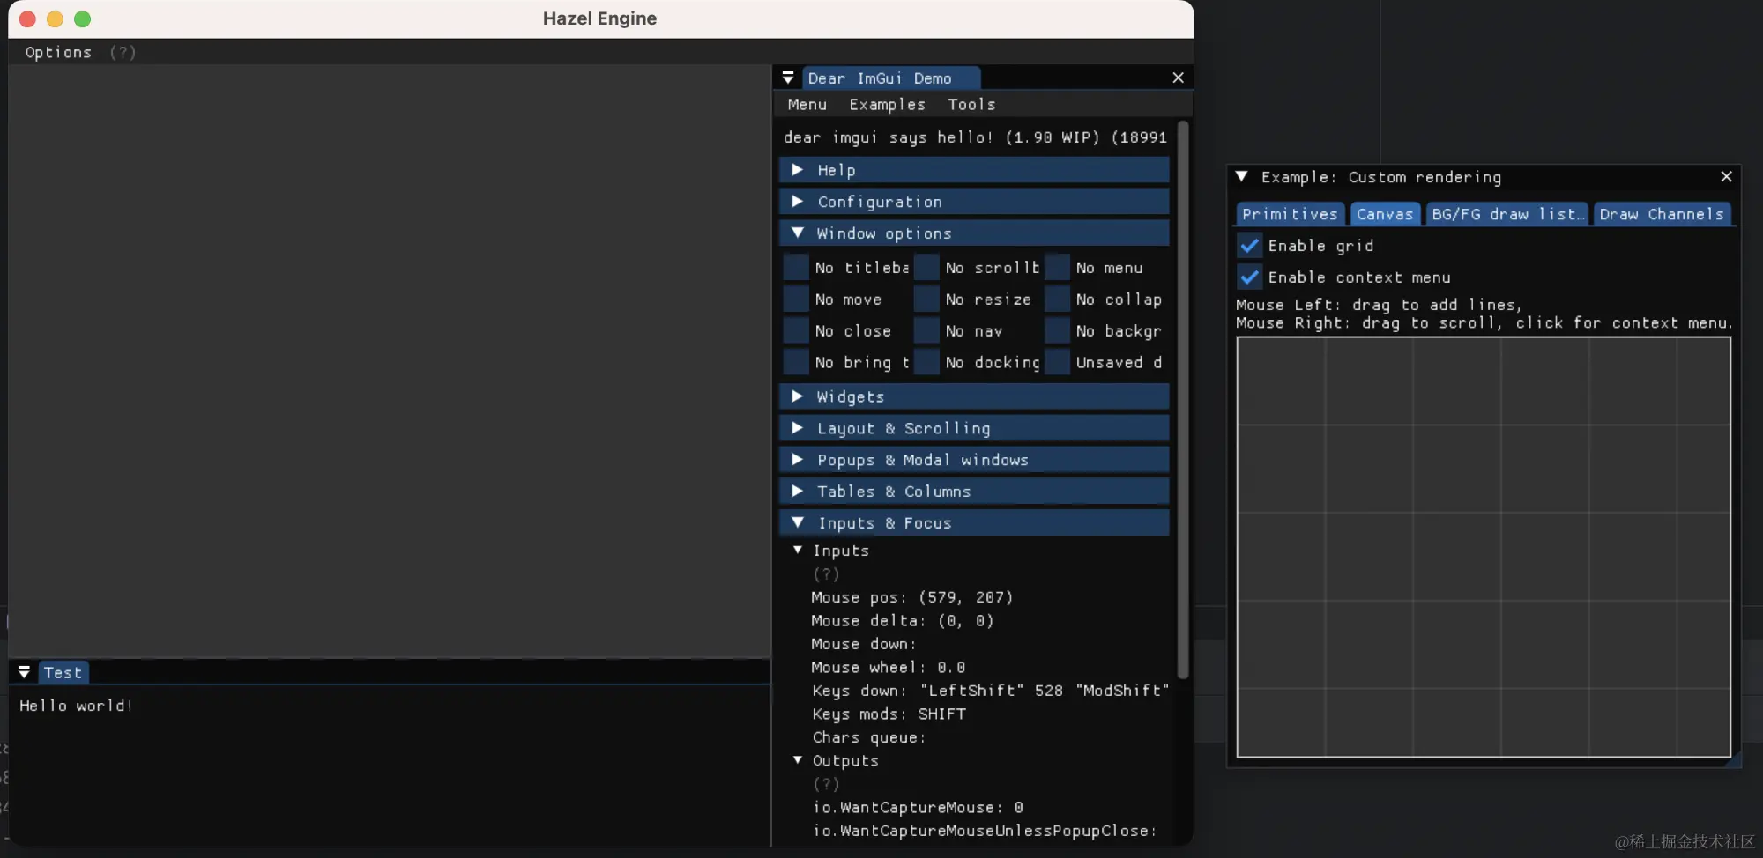Click the (?) marker under Outputs
The image size is (1763, 858).
pos(826,784)
